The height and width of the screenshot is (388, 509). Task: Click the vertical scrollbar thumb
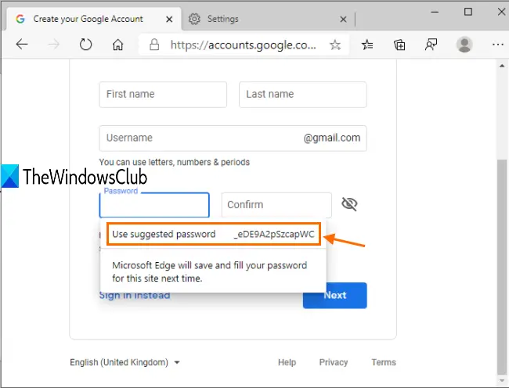tap(502, 266)
